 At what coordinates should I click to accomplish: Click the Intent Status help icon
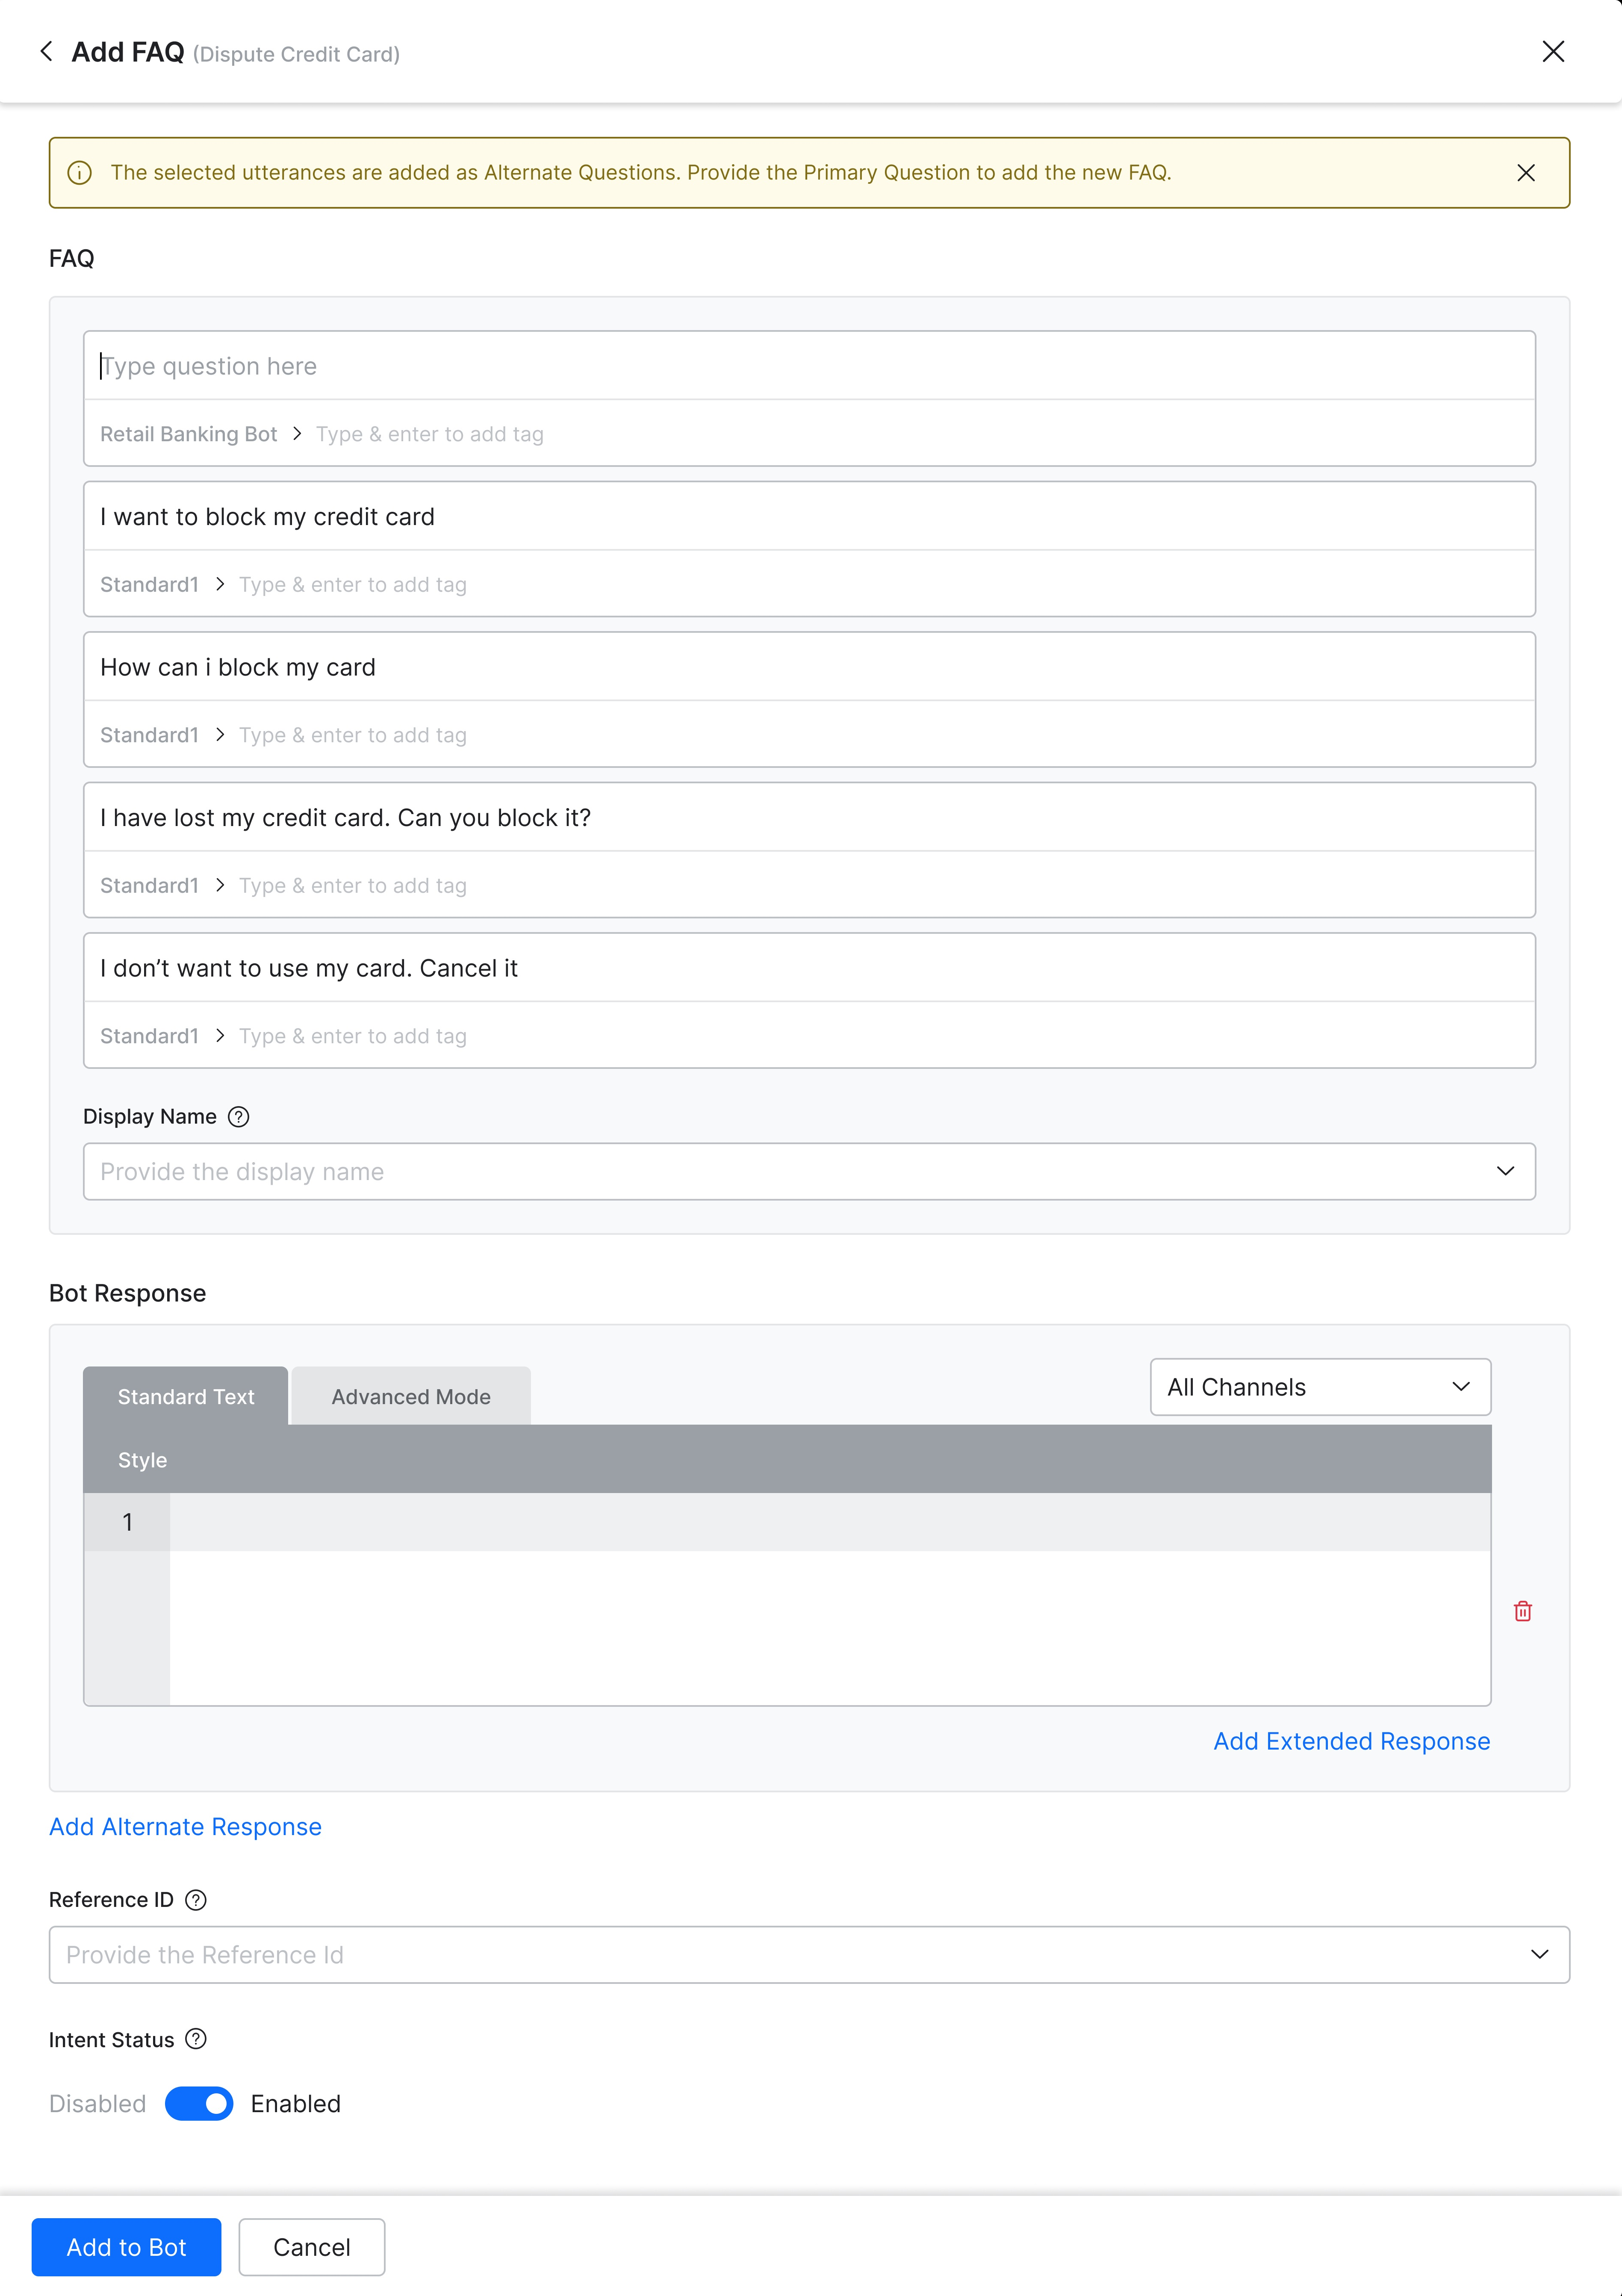(196, 2040)
